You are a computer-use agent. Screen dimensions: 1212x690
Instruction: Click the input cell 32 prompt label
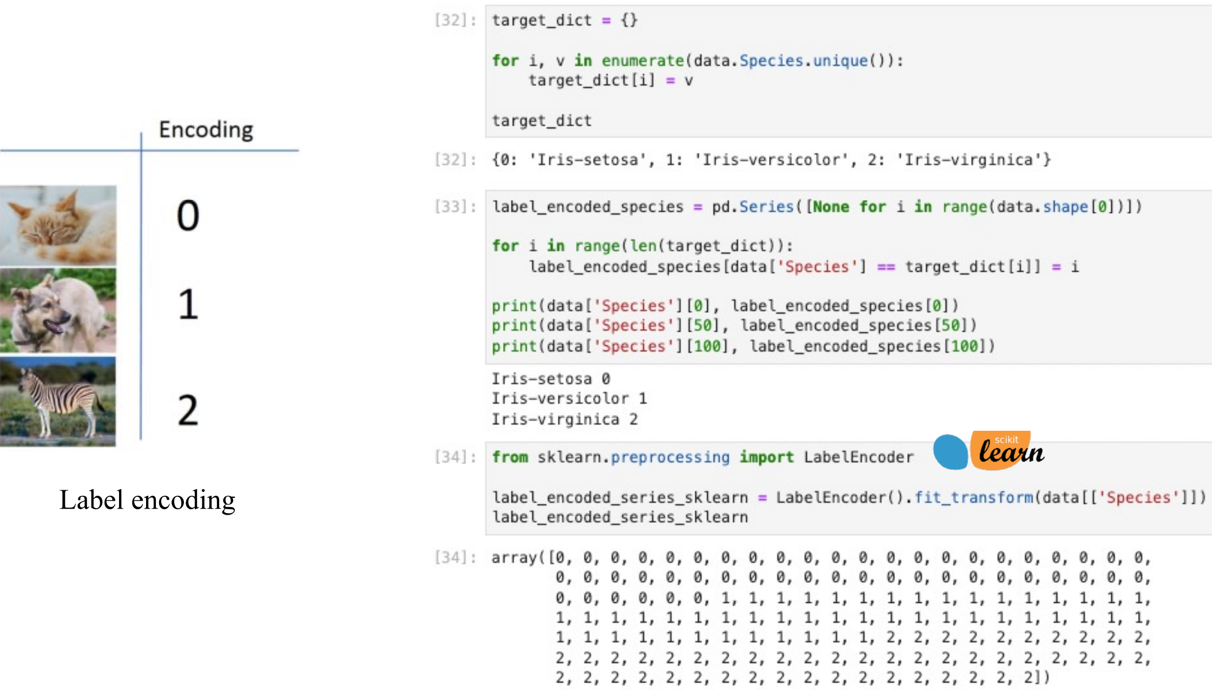pos(456,20)
